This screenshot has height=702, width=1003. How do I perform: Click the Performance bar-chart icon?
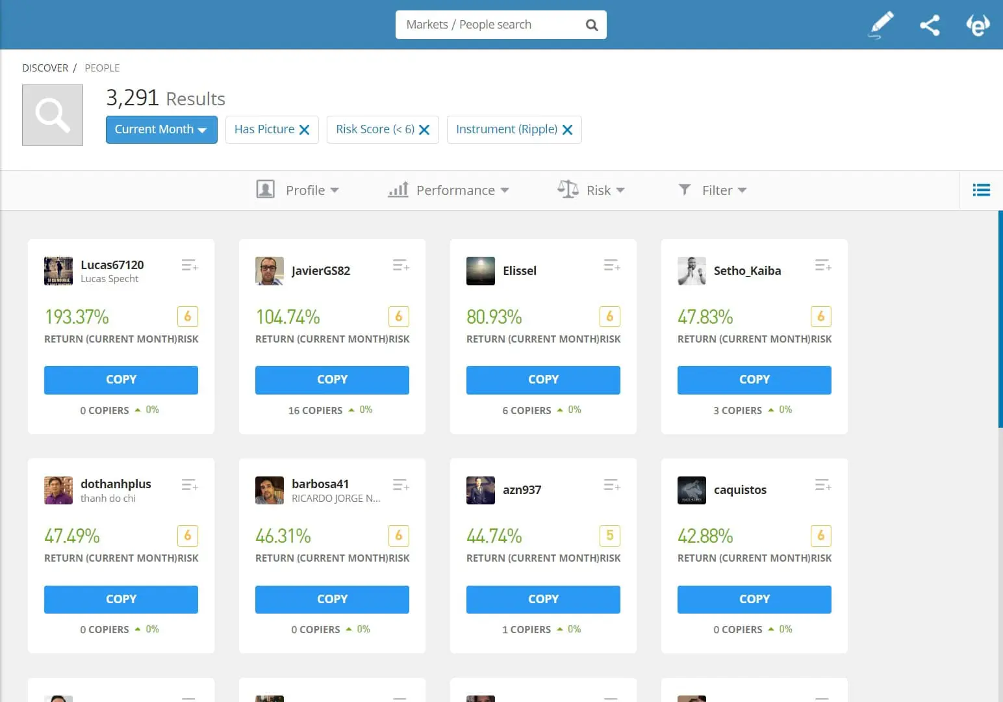398,190
